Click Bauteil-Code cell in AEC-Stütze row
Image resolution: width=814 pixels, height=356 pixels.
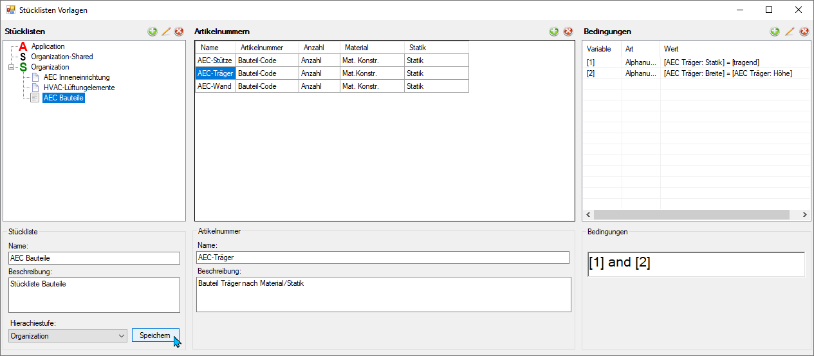pos(268,61)
